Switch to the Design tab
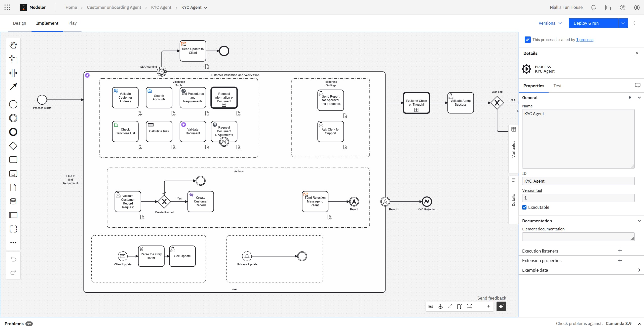Viewport: 644px width, 329px height. 19,23
